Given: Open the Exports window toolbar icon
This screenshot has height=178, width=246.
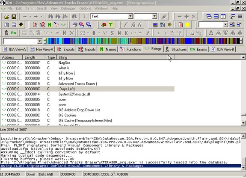Looking at the screenshot, I should pos(36,25).
